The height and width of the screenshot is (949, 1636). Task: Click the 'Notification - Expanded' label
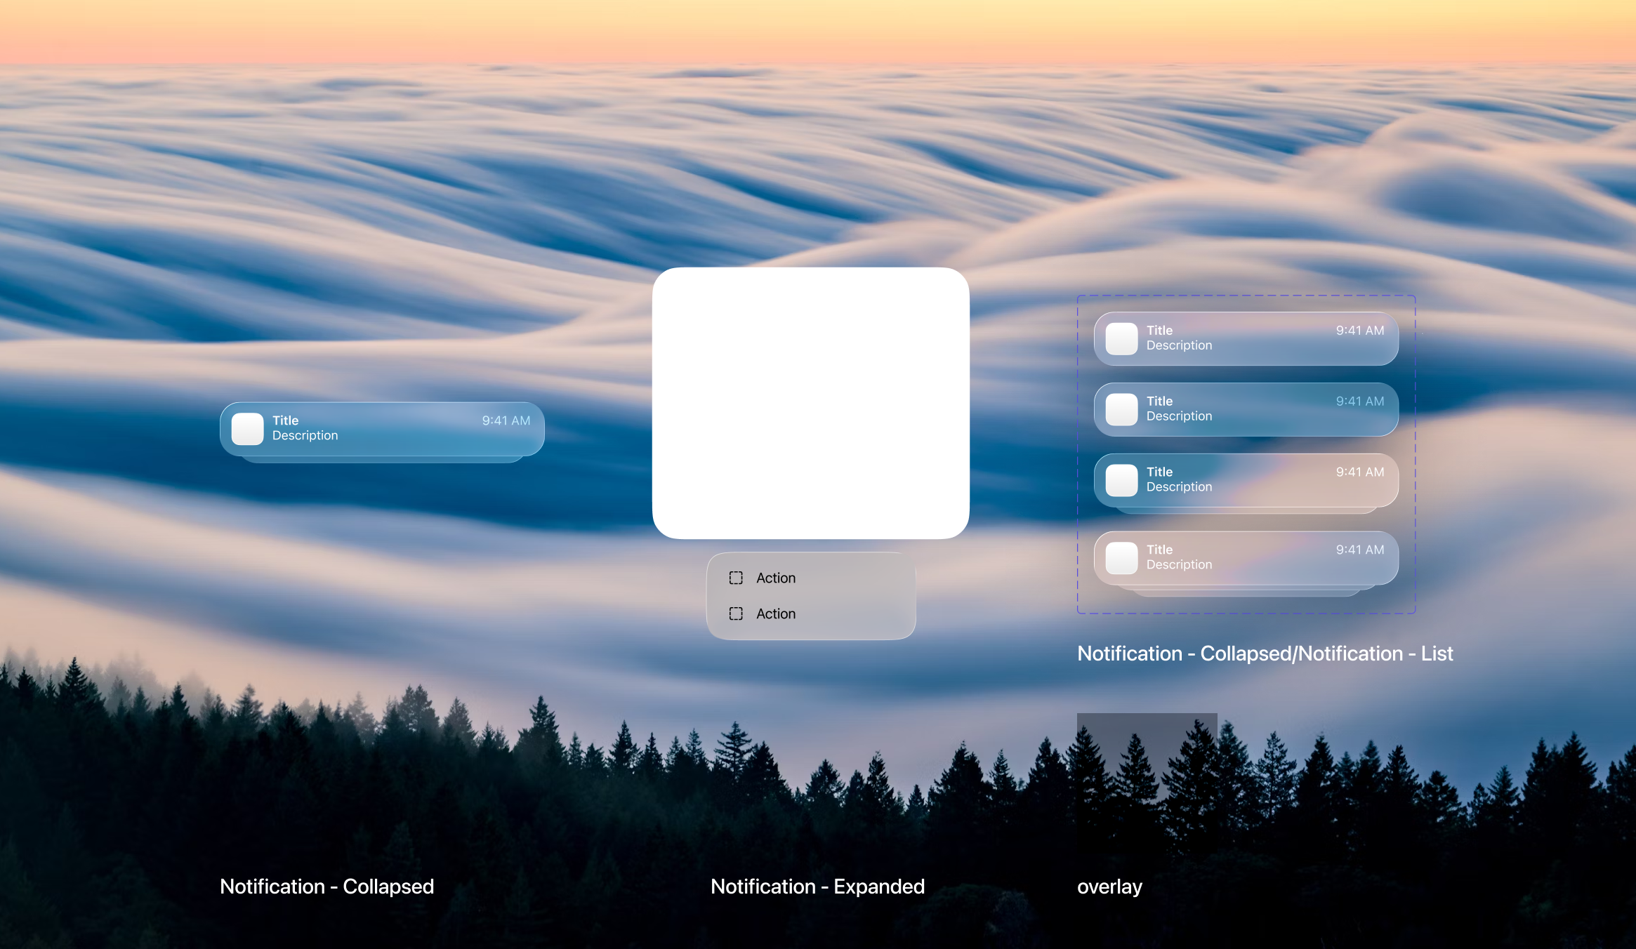pos(817,887)
